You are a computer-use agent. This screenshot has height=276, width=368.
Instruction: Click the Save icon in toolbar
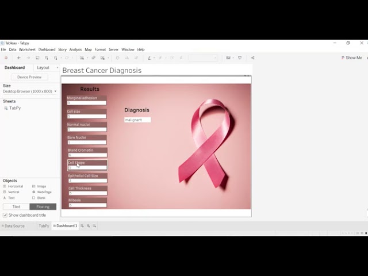(37, 57)
